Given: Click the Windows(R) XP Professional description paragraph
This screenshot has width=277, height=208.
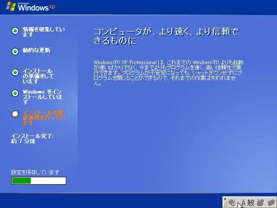Looking at the screenshot, I should [x=168, y=72].
